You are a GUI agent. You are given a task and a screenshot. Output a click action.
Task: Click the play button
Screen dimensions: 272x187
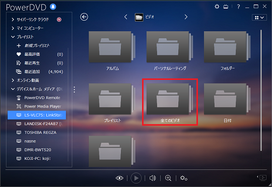point(136,178)
